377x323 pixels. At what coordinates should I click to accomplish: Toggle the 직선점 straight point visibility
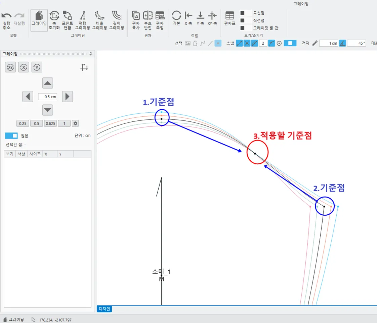pyautogui.click(x=242, y=20)
